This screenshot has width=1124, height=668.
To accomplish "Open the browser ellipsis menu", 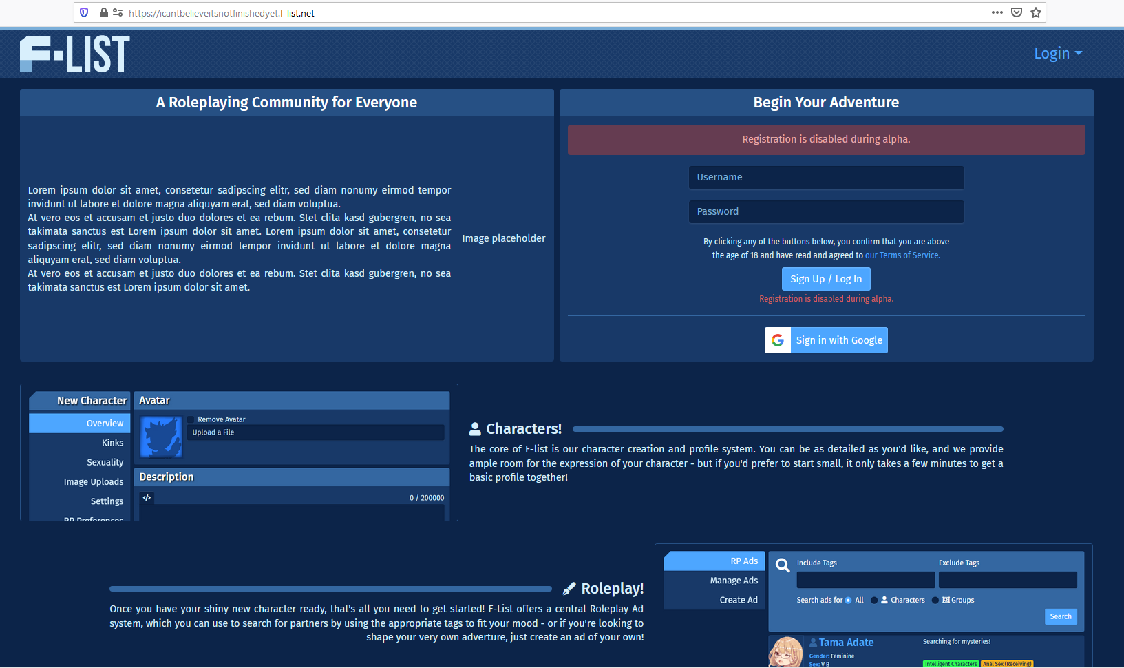I will [997, 12].
